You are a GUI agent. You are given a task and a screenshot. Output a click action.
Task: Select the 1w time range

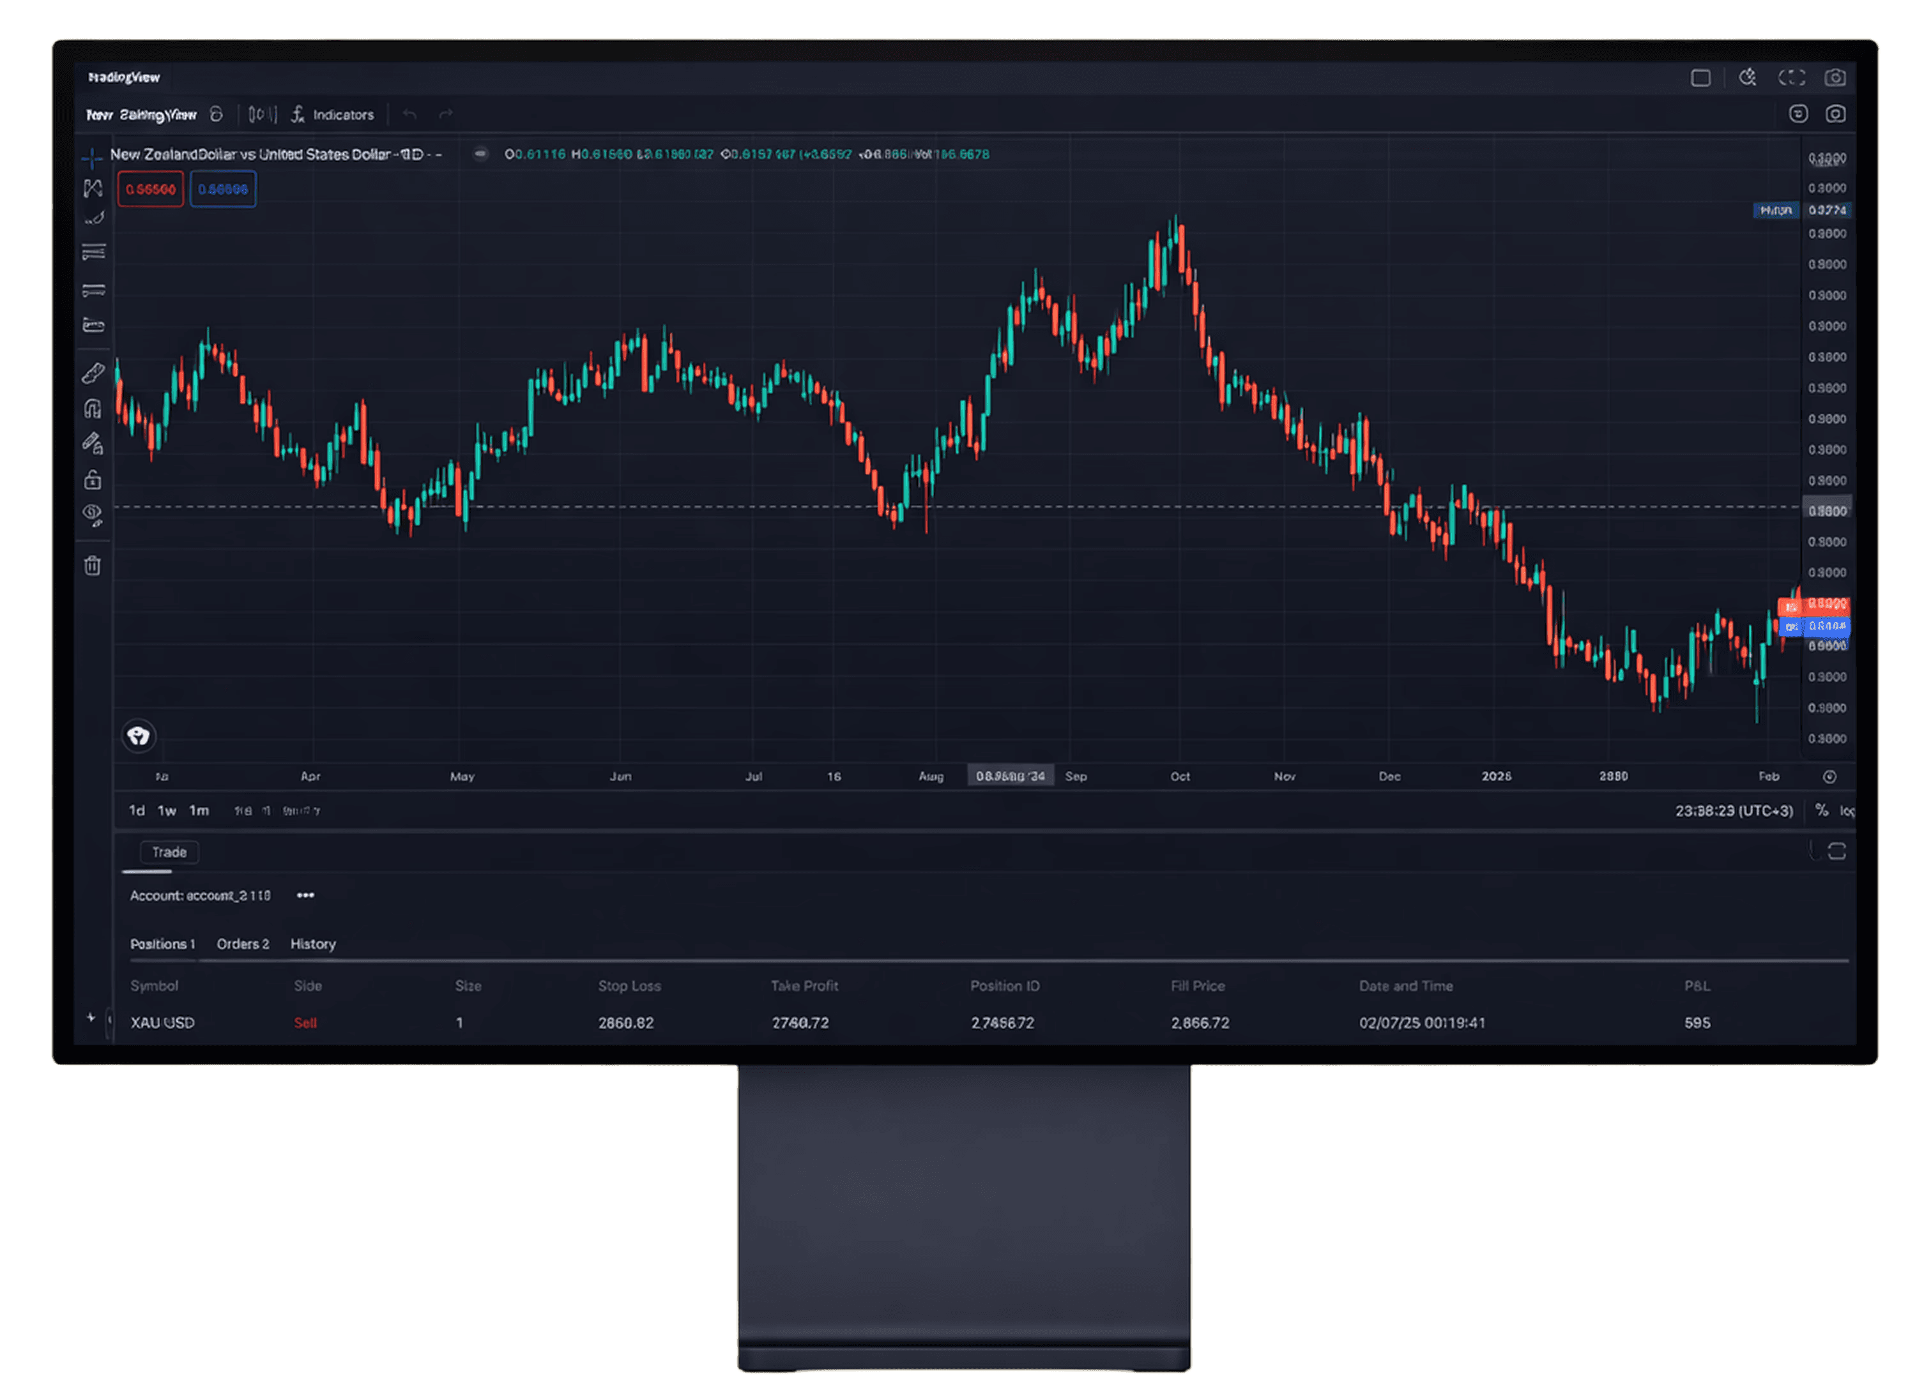click(x=167, y=811)
